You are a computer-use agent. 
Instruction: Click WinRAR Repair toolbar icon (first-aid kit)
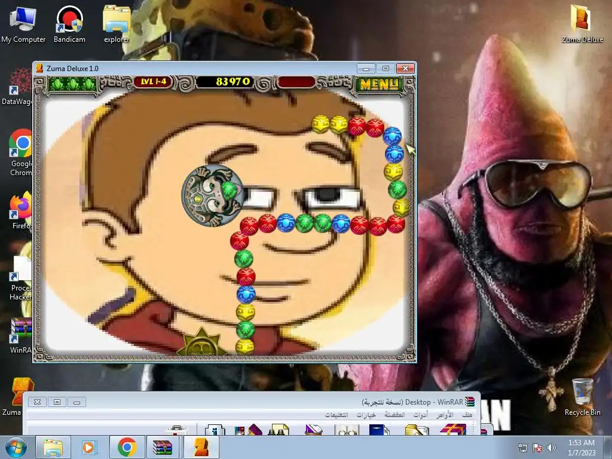177,430
